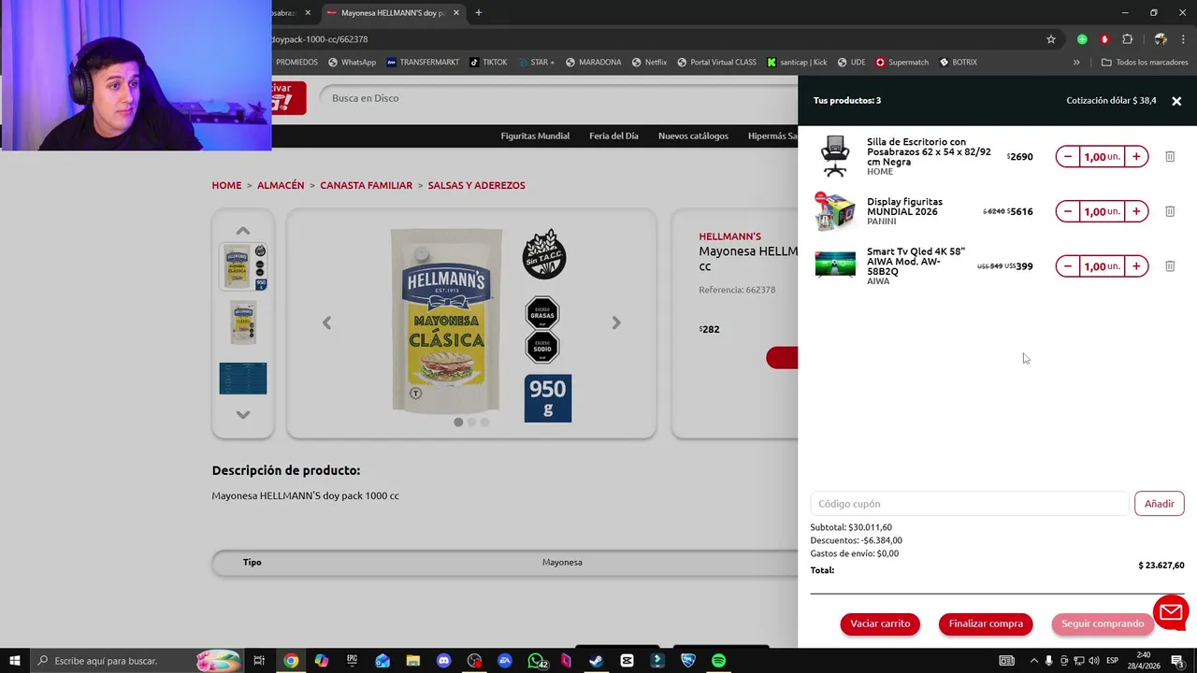Screen dimensions: 1197x673
Task: Close the cart panel with the X
Action: [1176, 101]
